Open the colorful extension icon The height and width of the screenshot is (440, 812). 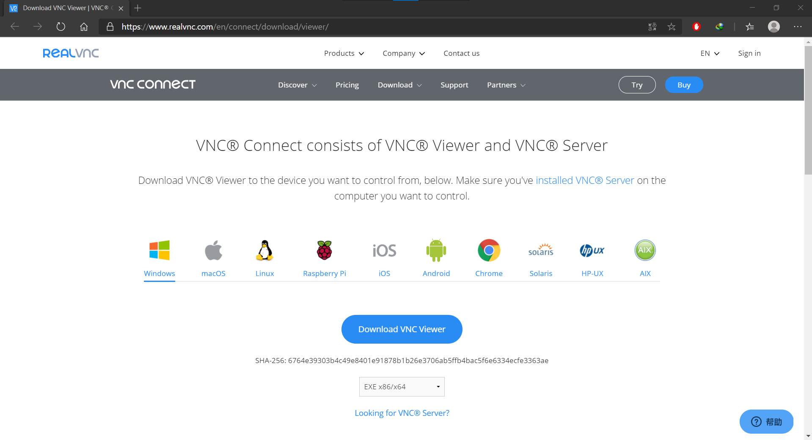(719, 27)
